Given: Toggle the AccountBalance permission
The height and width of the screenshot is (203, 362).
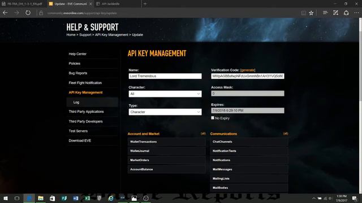Looking at the screenshot, I should [x=166, y=169].
